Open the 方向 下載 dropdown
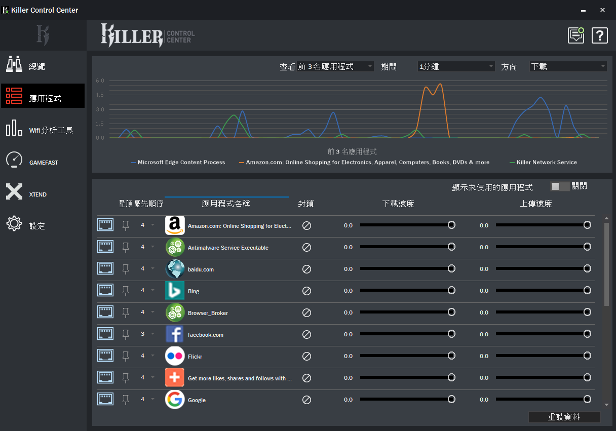This screenshot has width=616, height=431. click(x=568, y=66)
